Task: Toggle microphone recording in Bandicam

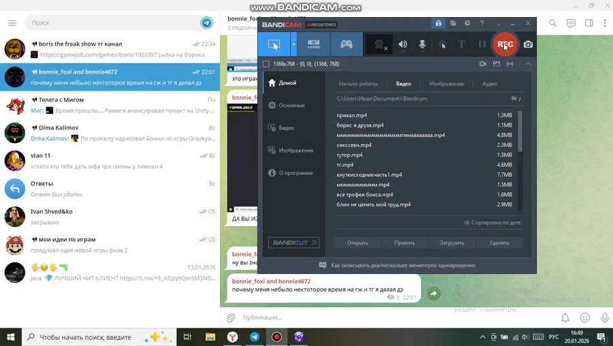Action: 422,44
